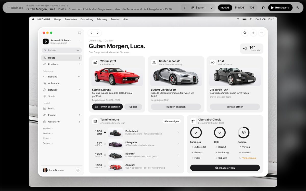The image size is (306, 191).
Task: Toggle the Versicherung checklist item
Action: click(x=248, y=158)
